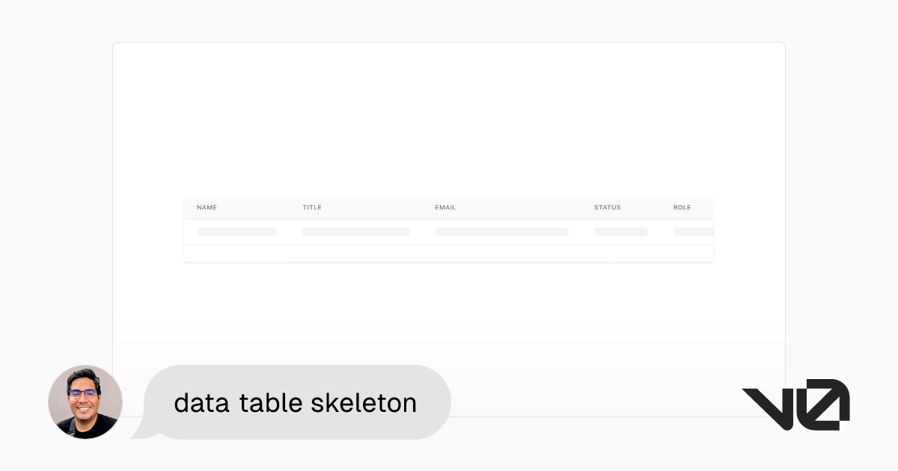Click the chat bubble tail near the avatar
Screen dimensions: 898x471
point(146,430)
